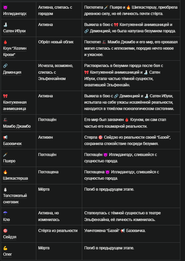185x261 pixels.
Task: Click the ribbon emoji above Контуженная анимешница name
Action: pos(5,96)
